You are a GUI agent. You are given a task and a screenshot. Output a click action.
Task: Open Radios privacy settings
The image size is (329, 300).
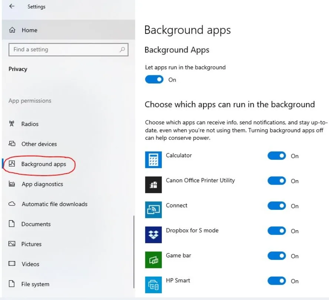[x=30, y=124]
